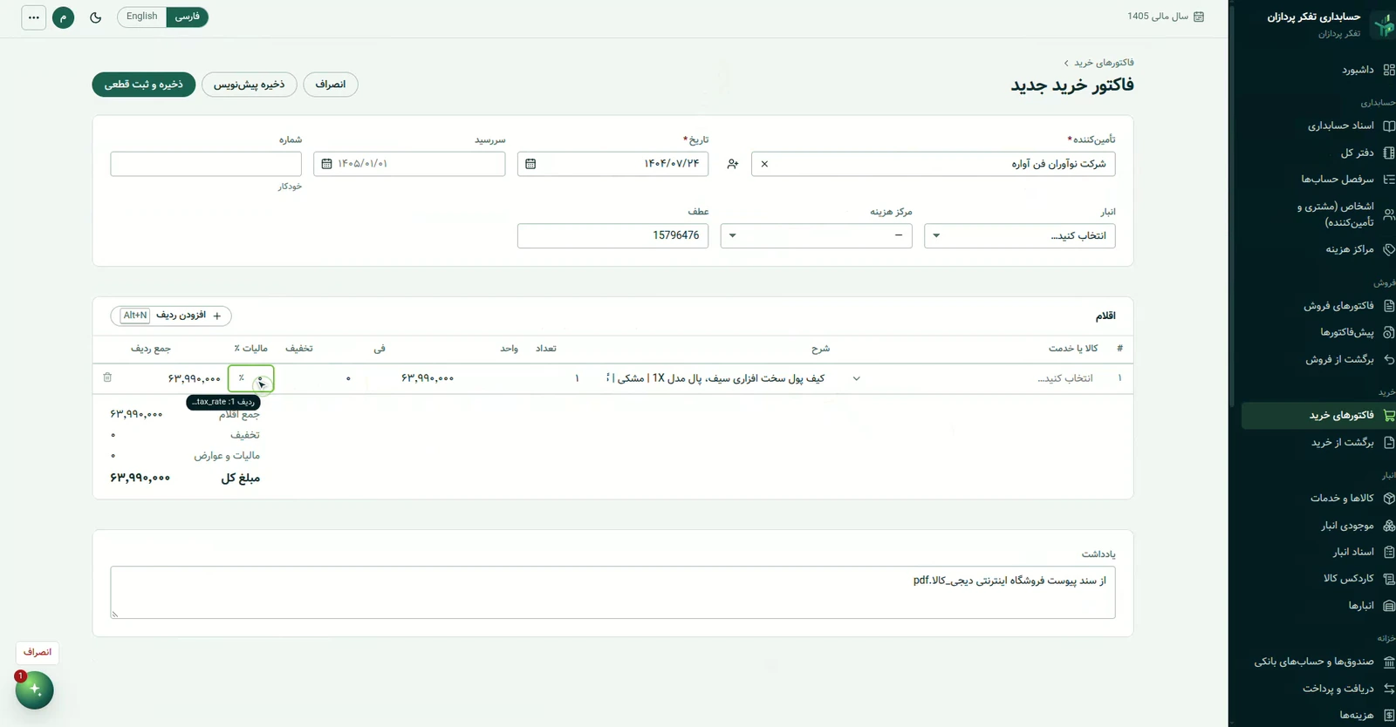Open داشبورد in the sidebar

click(1318, 70)
